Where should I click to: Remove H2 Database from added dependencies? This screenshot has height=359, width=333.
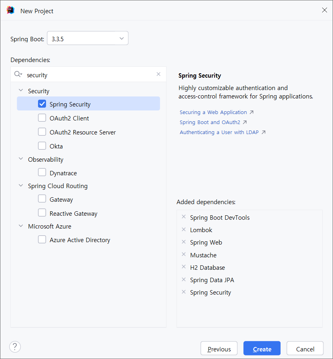coord(184,267)
